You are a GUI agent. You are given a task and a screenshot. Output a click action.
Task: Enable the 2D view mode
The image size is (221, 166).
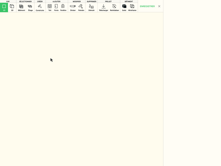pyautogui.click(x=4, y=7)
